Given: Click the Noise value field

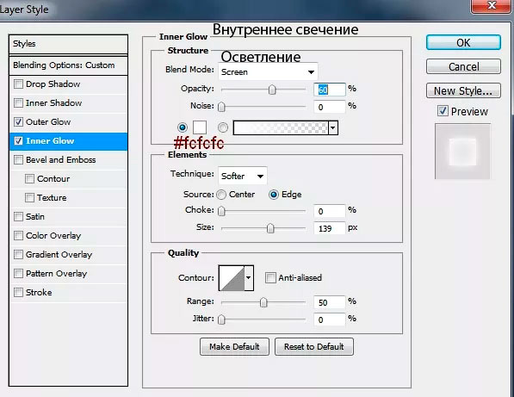Looking at the screenshot, I should click(330, 107).
